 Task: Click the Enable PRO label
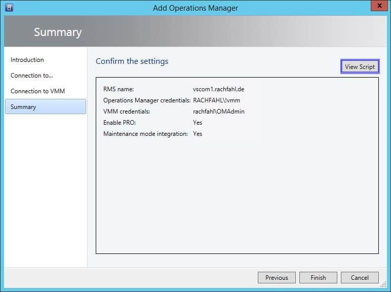pos(120,123)
